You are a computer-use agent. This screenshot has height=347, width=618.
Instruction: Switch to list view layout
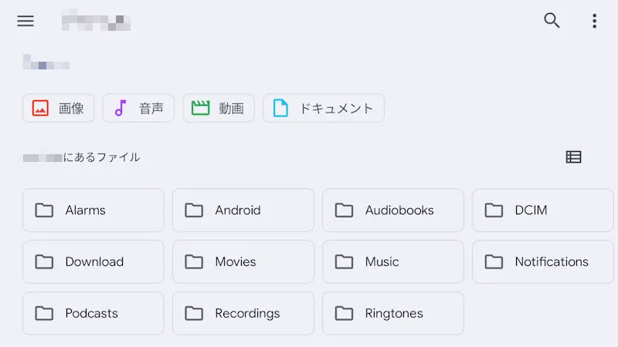click(x=573, y=157)
